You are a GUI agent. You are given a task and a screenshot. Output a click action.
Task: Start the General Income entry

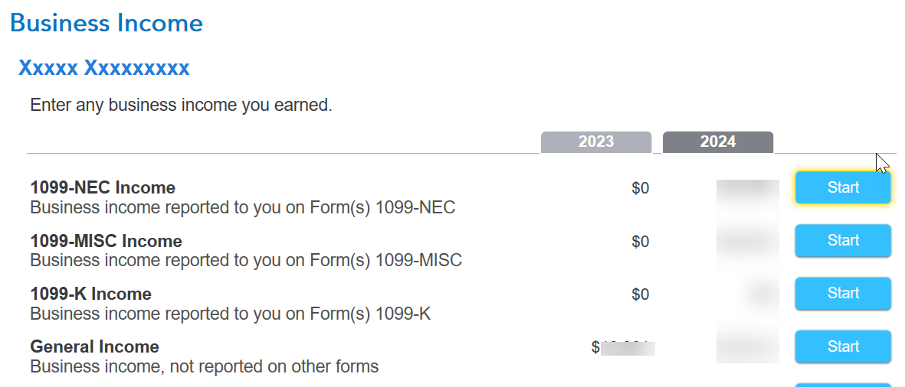(x=843, y=346)
